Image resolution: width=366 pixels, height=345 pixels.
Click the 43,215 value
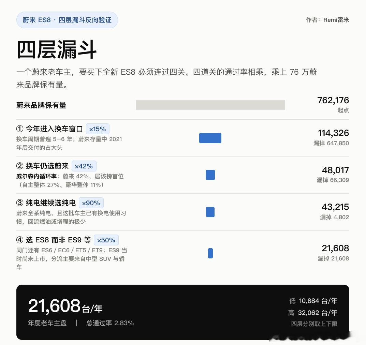(335, 207)
